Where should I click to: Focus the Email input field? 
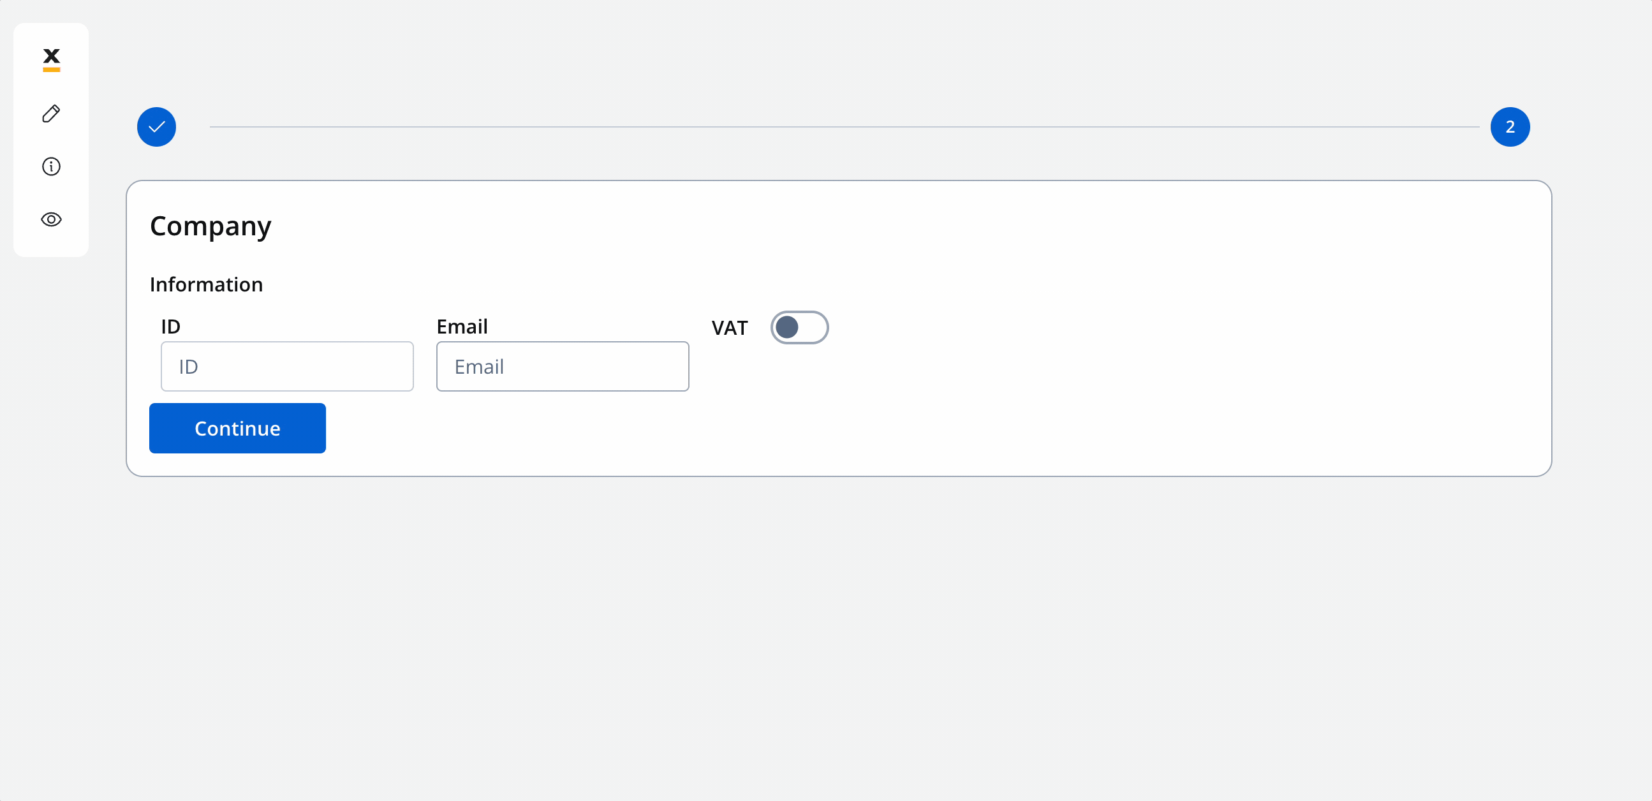(563, 366)
